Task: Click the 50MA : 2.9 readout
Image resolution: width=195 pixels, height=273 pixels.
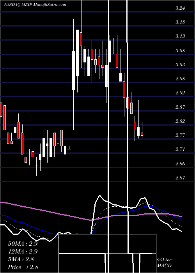Action: point(23,244)
